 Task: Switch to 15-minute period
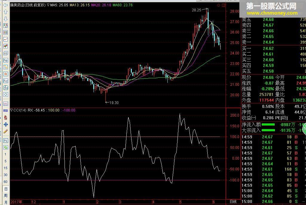tap(5, 168)
